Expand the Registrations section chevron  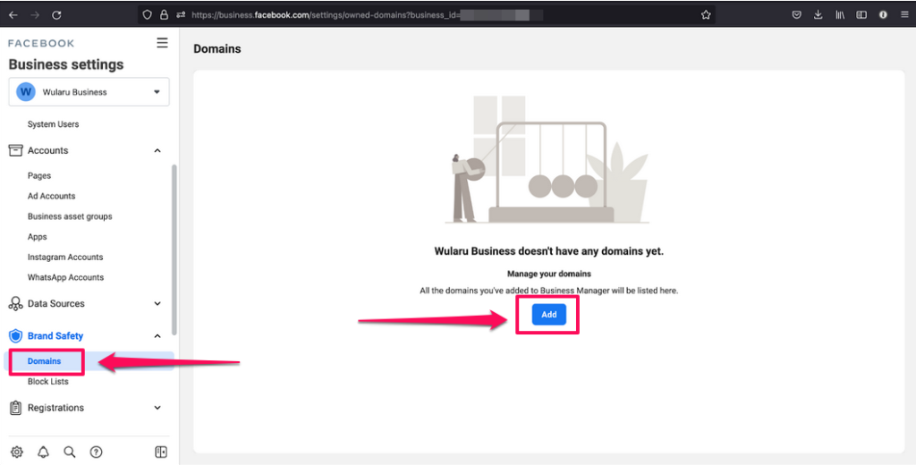pyautogui.click(x=157, y=408)
